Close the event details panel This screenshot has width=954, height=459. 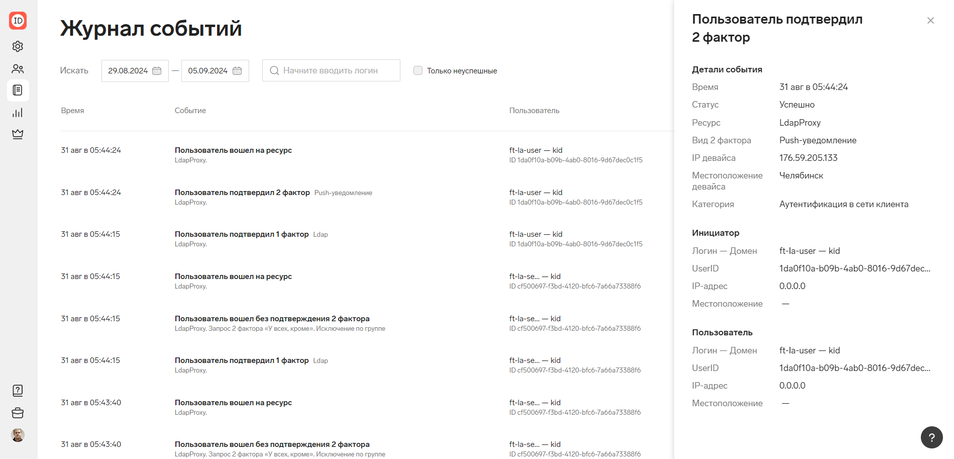tap(930, 21)
